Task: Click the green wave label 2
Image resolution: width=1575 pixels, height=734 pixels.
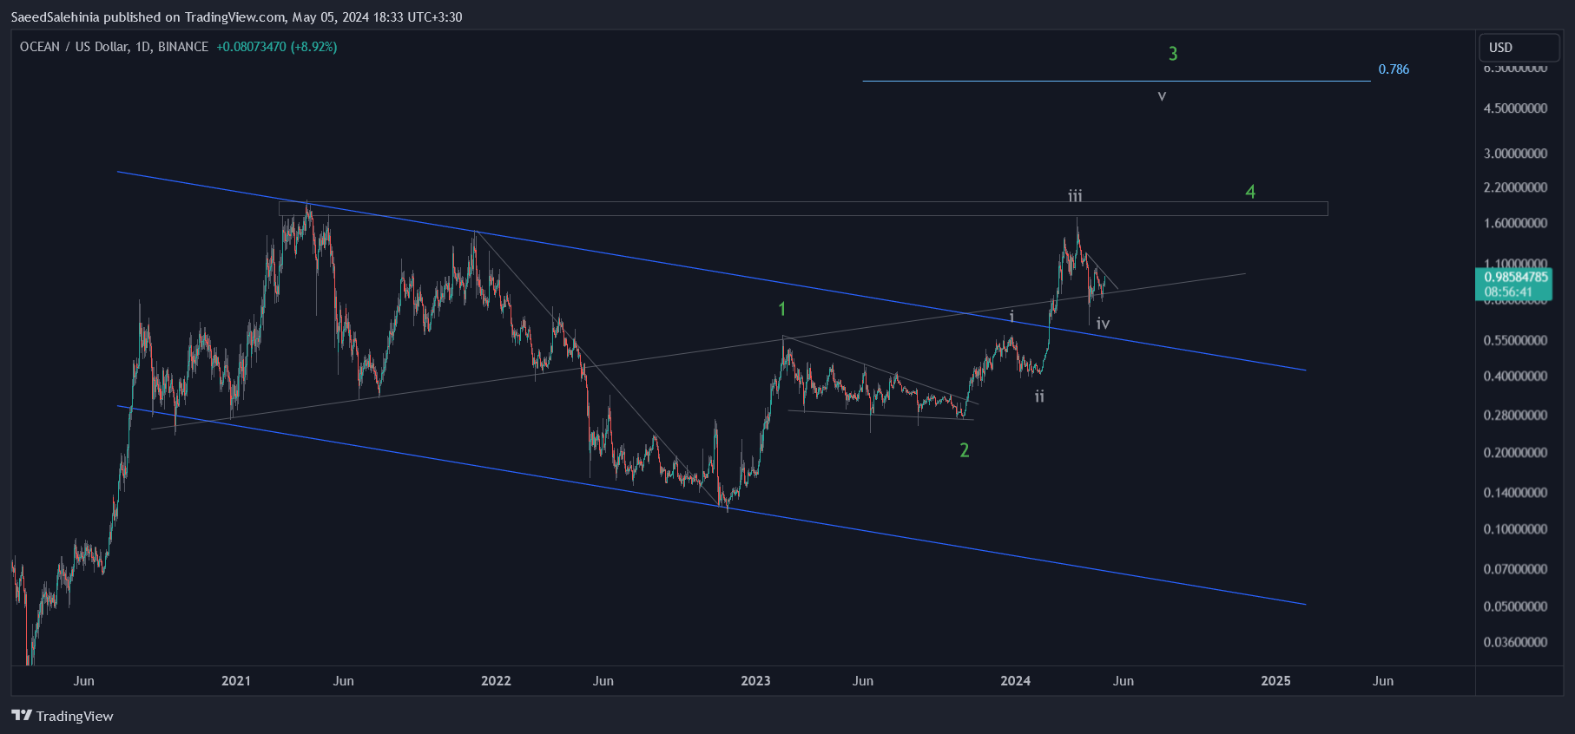Action: pos(964,450)
